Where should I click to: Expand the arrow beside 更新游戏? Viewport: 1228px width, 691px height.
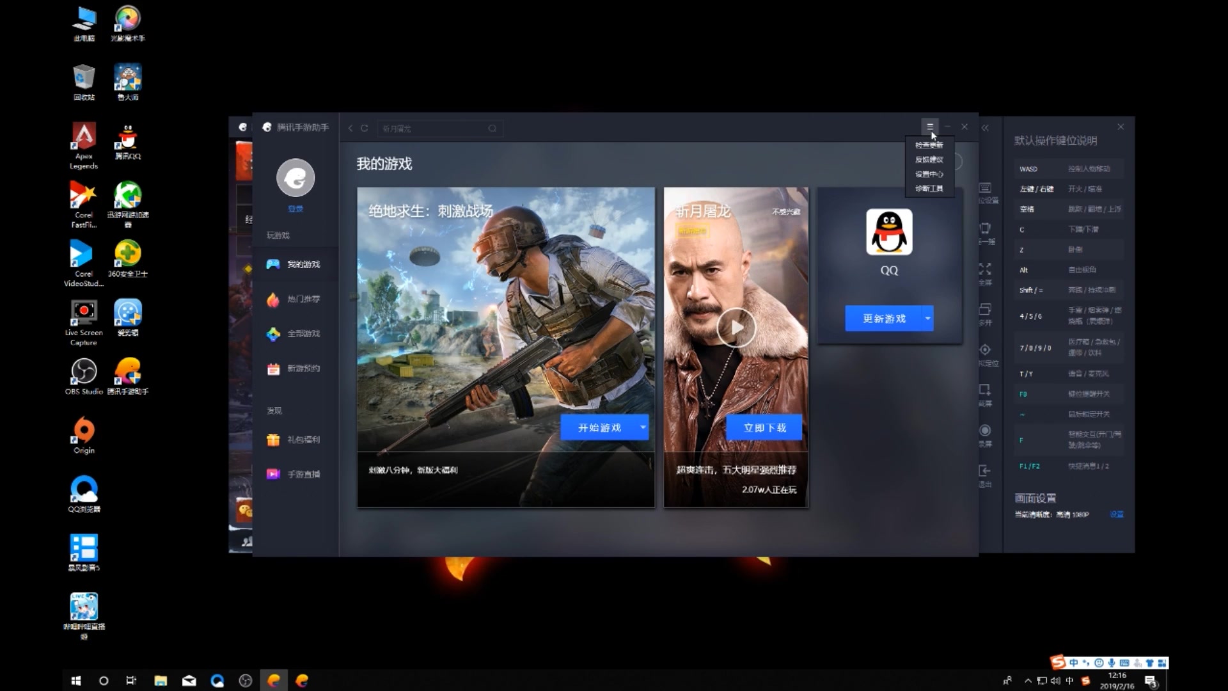pyautogui.click(x=927, y=319)
